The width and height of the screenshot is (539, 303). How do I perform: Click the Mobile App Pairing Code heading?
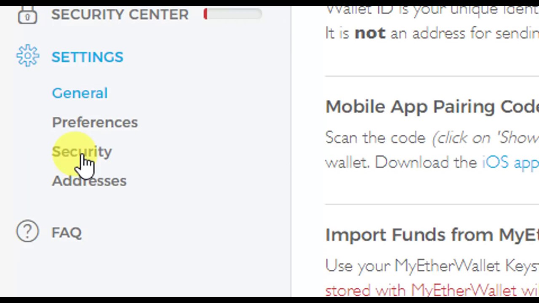pyautogui.click(x=432, y=107)
